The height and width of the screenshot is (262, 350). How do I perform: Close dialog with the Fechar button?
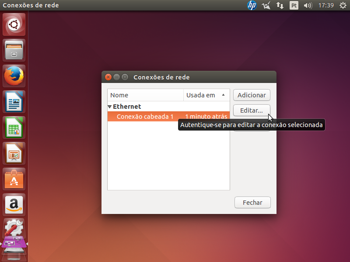[x=252, y=203]
